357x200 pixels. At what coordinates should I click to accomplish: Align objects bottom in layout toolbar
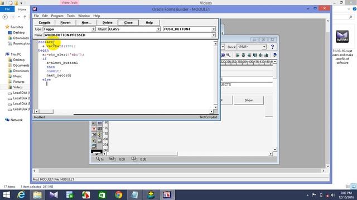(x=266, y=55)
